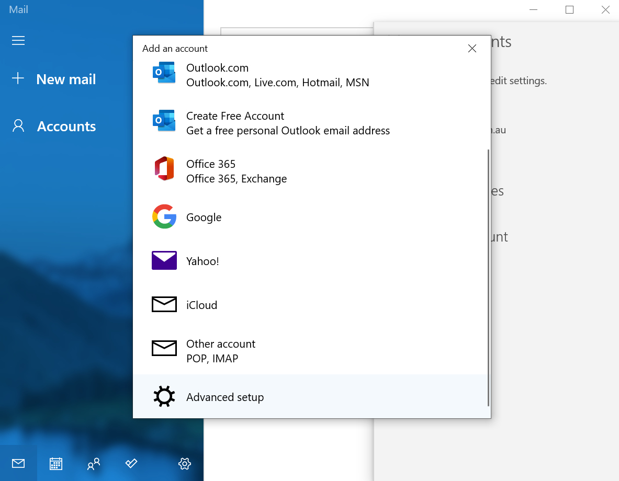Viewport: 619px width, 481px height.
Task: Click the Mail app title text
Action: pyautogui.click(x=18, y=9)
